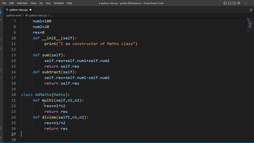The width and height of the screenshot is (254, 143).
Task: Toggle the primary side bar layout icon
Action: point(225,3)
